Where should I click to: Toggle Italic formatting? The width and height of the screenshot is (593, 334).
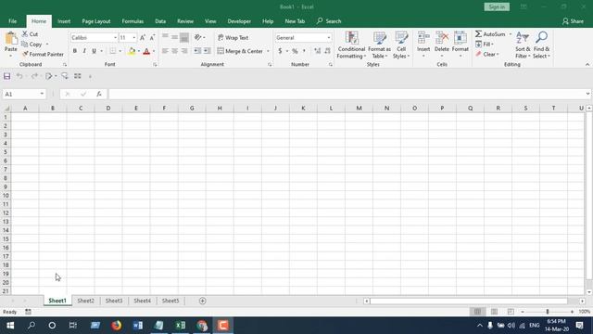pos(84,51)
